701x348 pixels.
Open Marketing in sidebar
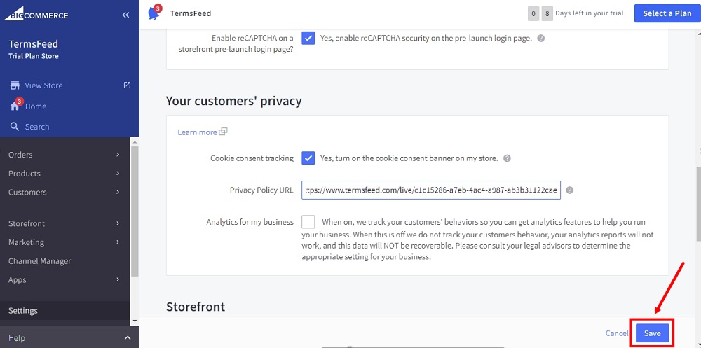(x=27, y=242)
